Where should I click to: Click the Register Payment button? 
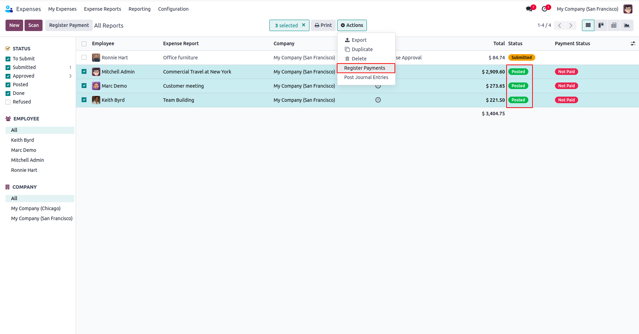(x=69, y=25)
